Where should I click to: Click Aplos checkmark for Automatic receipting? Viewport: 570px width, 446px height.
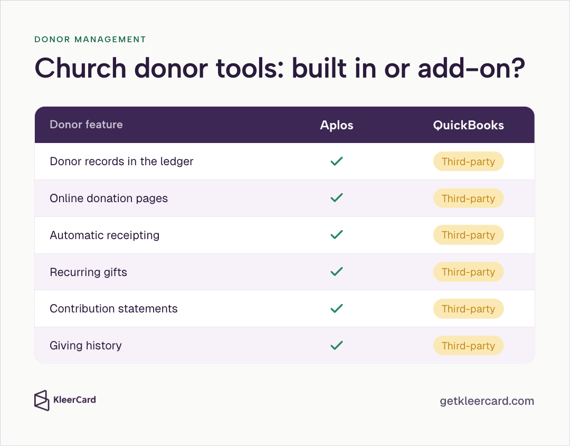pos(337,234)
